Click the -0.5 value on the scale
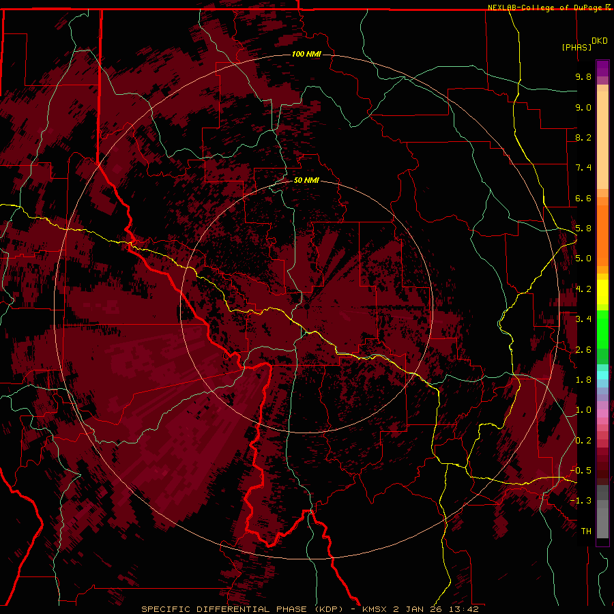Image resolution: width=614 pixels, height=614 pixels. coord(581,471)
